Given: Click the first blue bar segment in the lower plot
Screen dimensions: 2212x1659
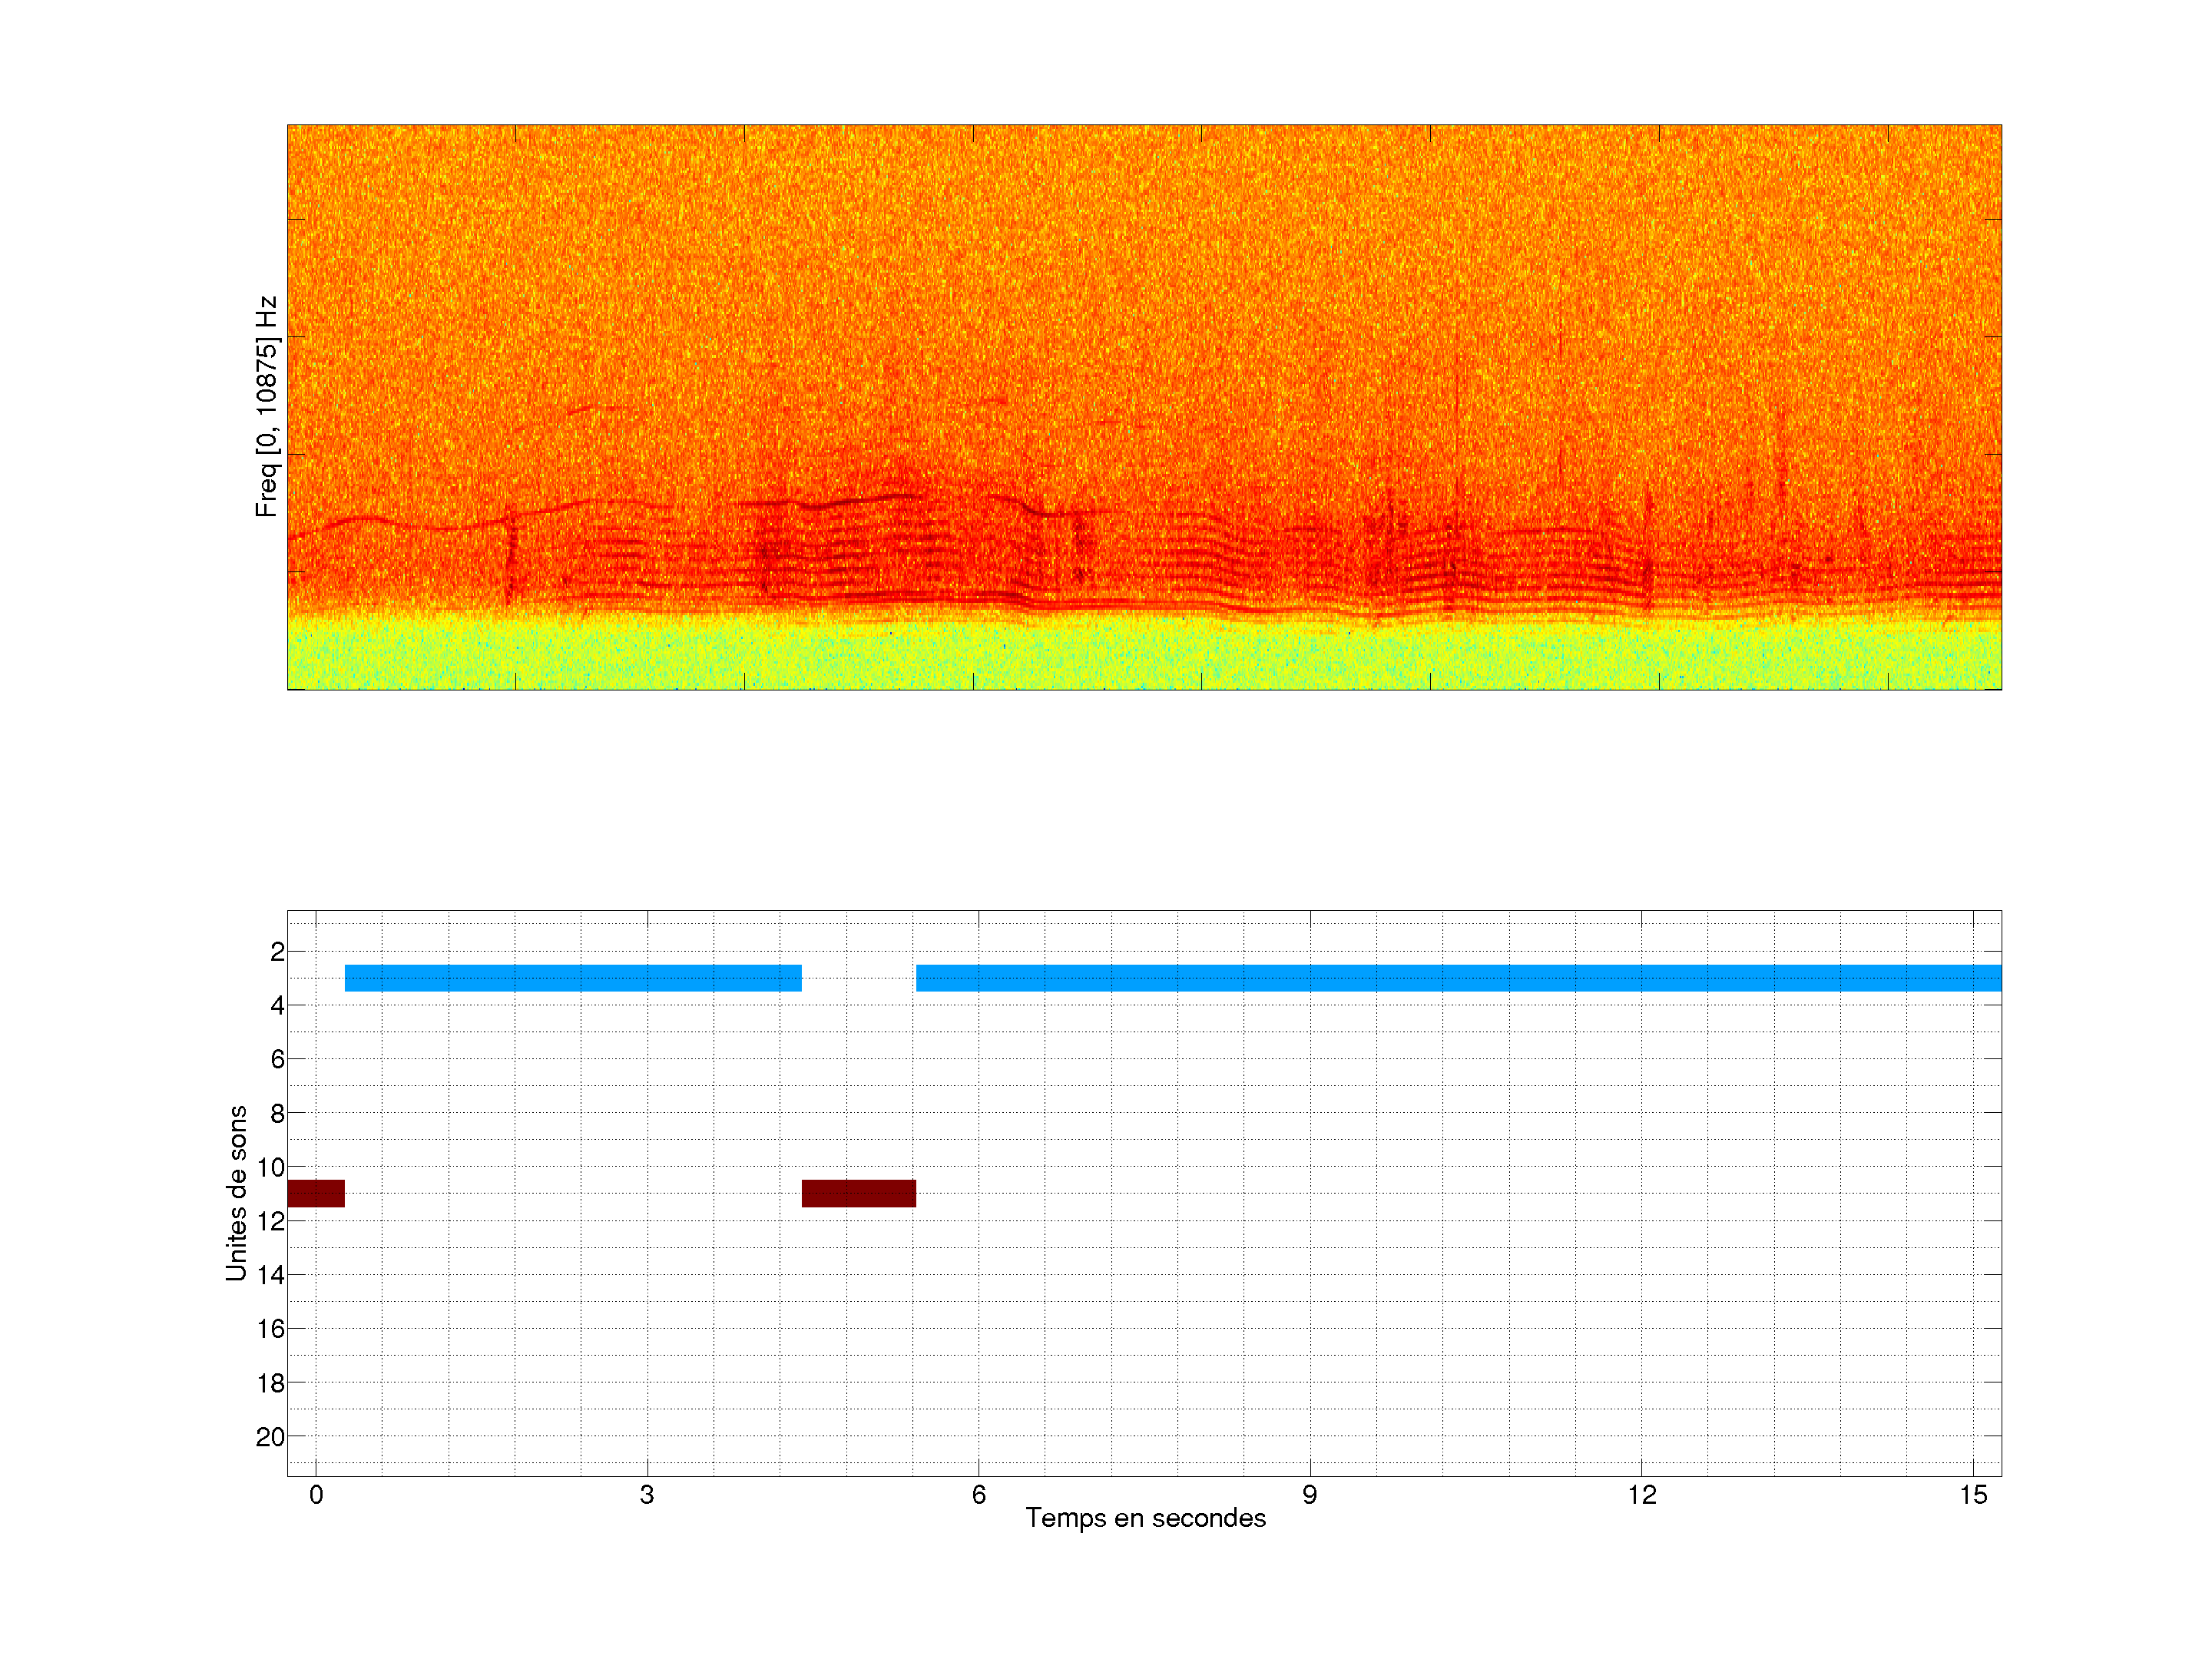Looking at the screenshot, I should pos(573,978).
